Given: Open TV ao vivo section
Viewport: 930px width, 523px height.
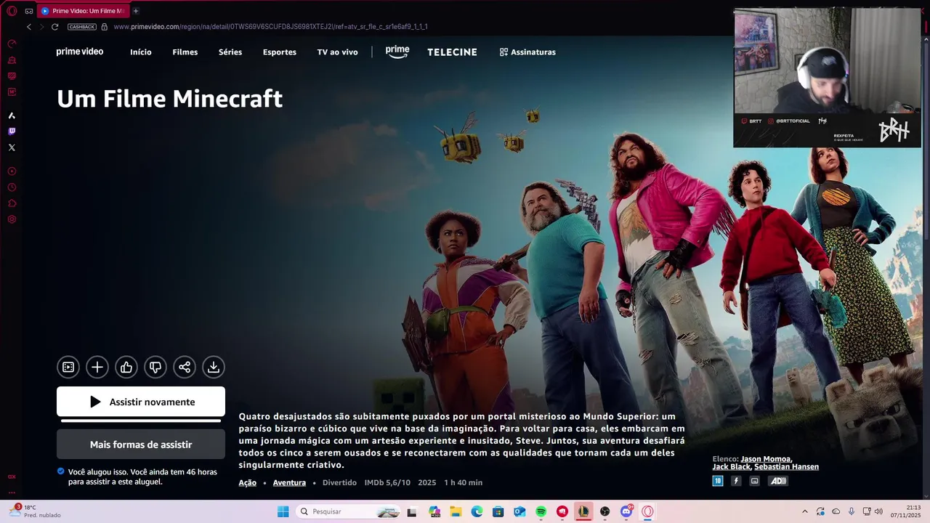Looking at the screenshot, I should point(338,52).
